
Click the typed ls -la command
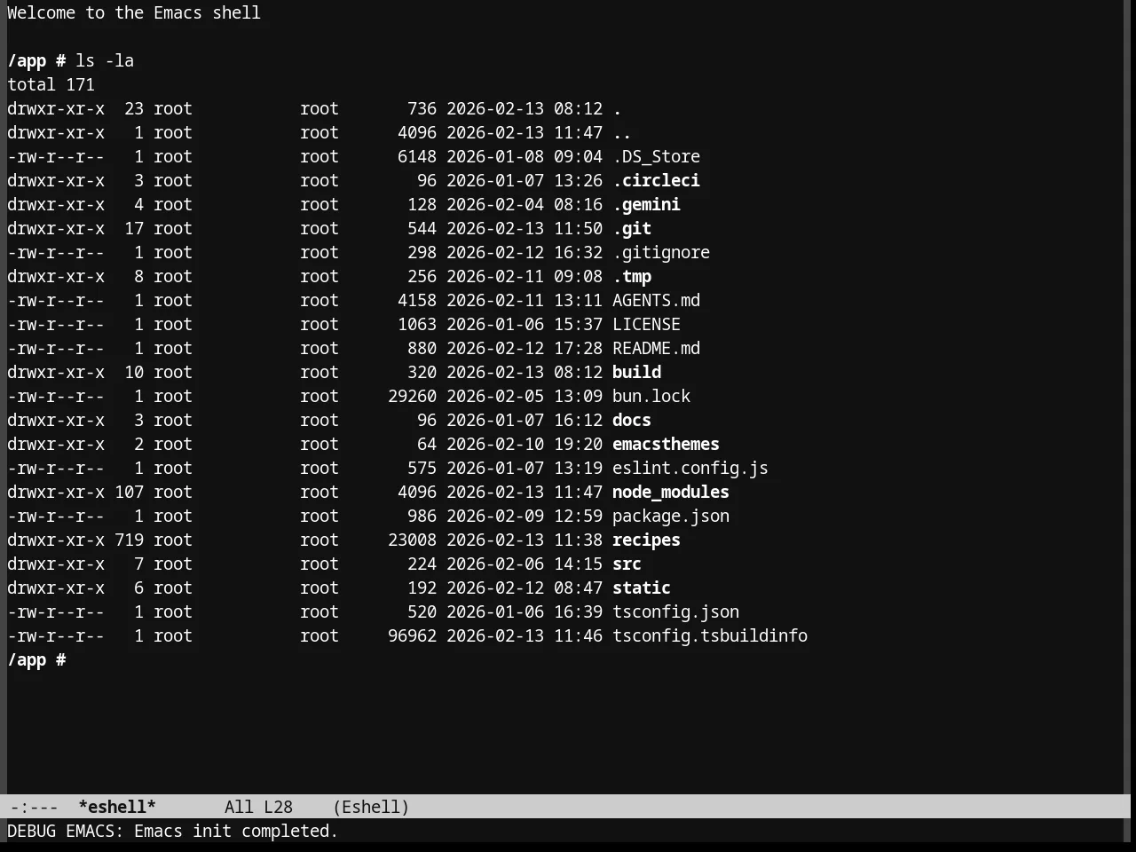(x=105, y=61)
